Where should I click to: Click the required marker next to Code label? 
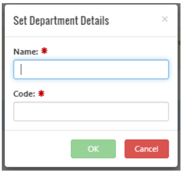coord(41,93)
